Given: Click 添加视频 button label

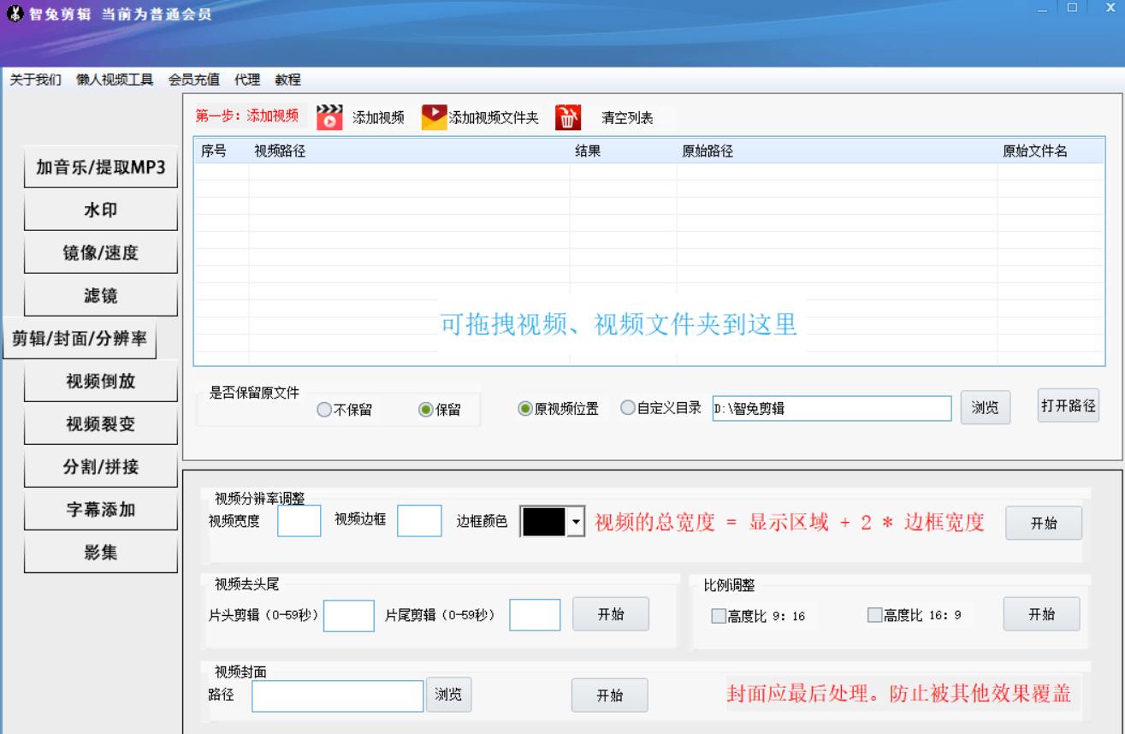Looking at the screenshot, I should tap(378, 118).
